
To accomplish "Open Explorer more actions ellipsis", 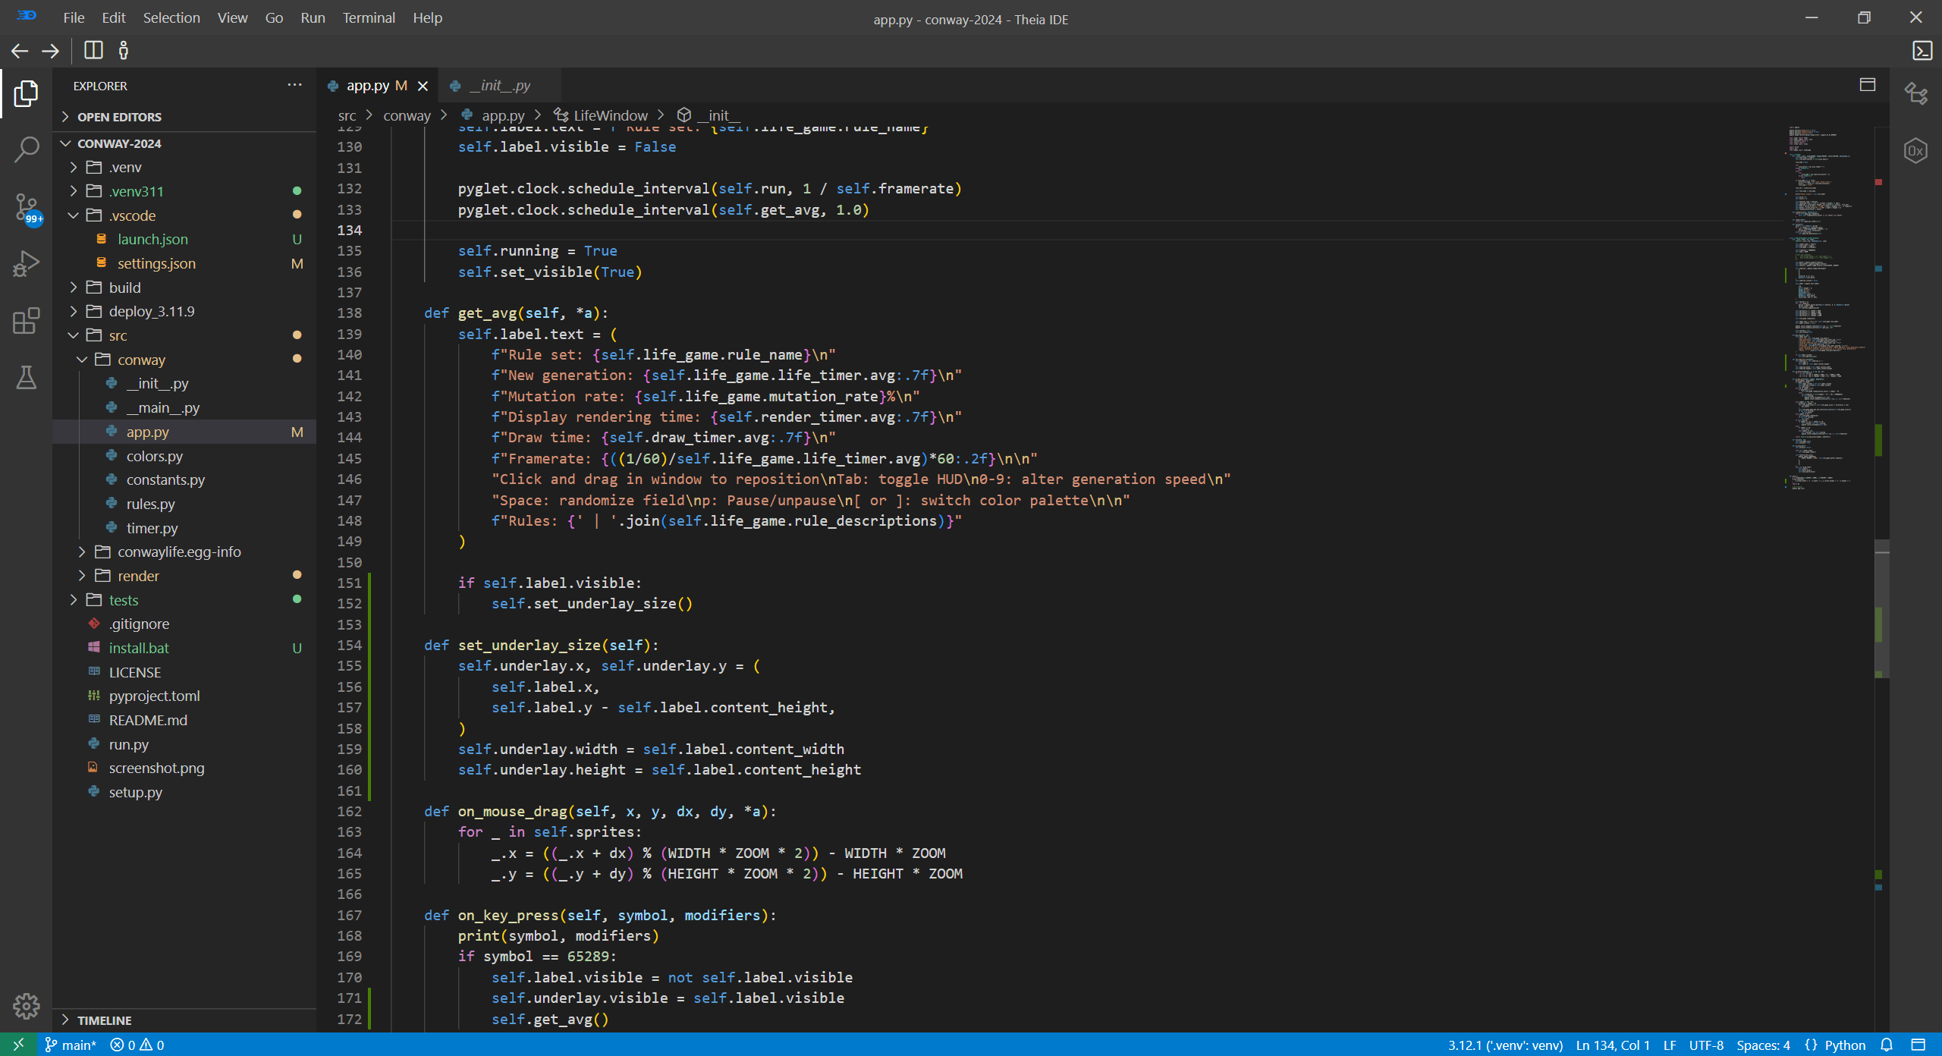I will click(x=294, y=85).
